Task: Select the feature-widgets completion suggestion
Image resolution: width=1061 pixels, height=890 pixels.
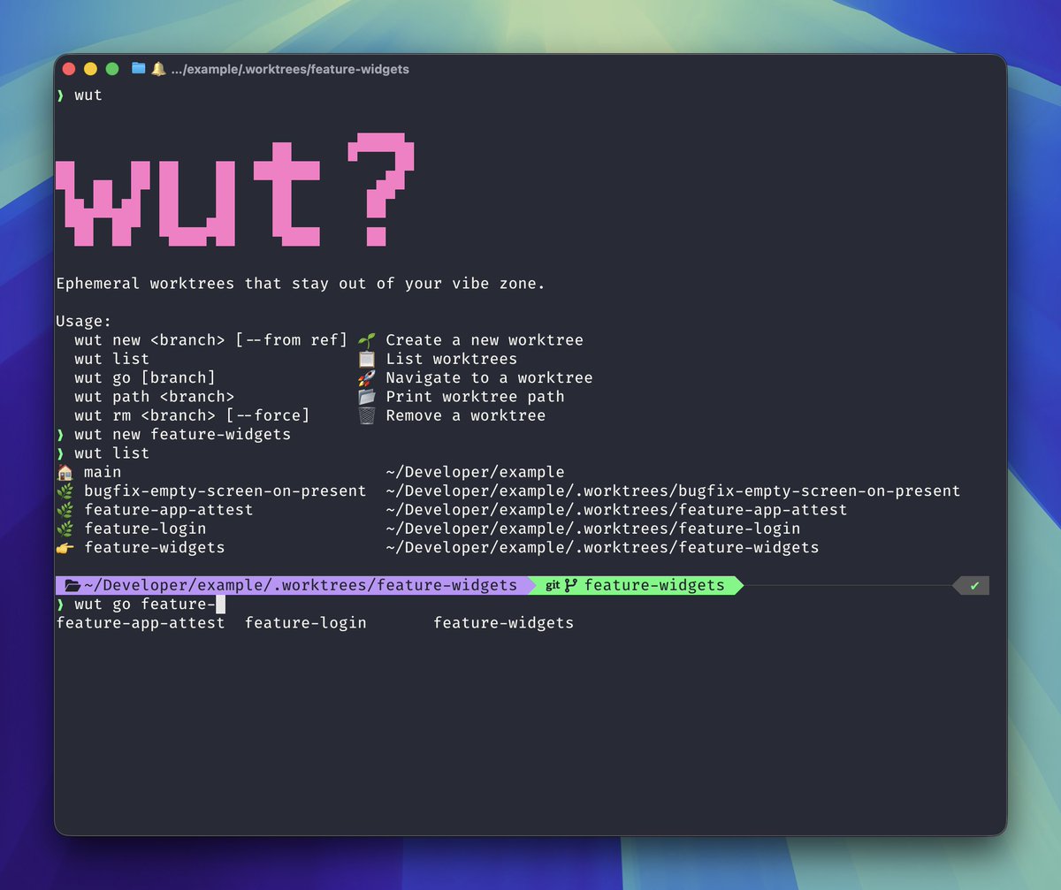Action: pos(503,623)
